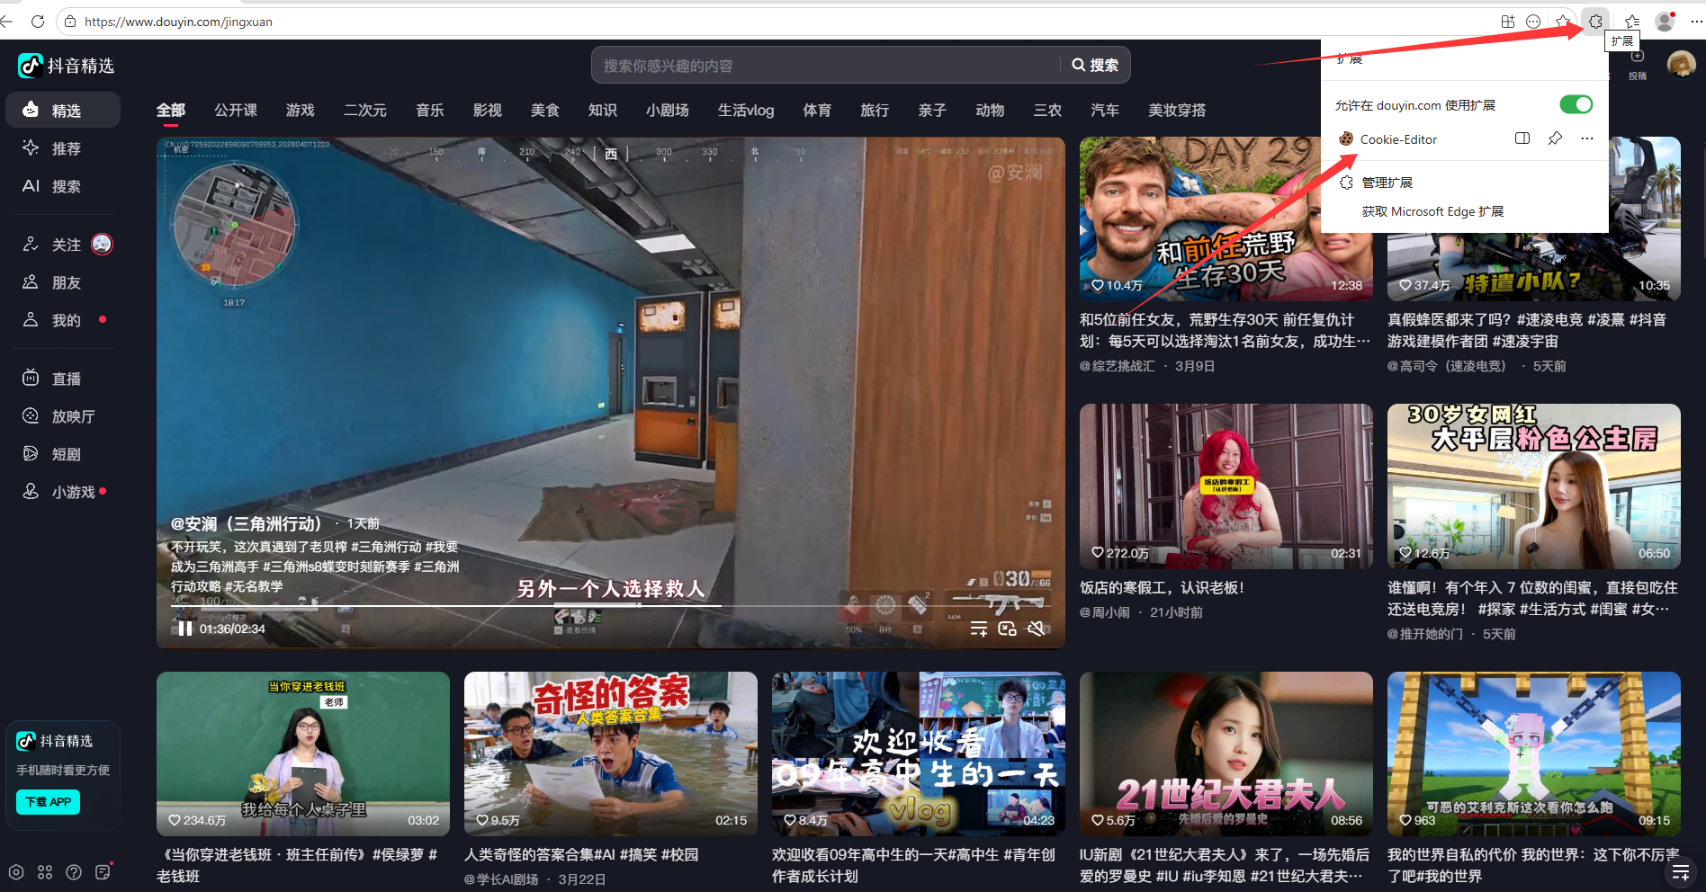Open the feedback icon with red dot
The width and height of the screenshot is (1706, 892).
[103, 872]
